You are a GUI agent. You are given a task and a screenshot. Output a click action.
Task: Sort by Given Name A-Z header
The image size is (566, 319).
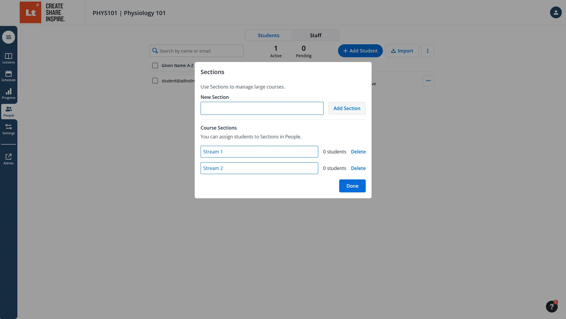point(177,66)
